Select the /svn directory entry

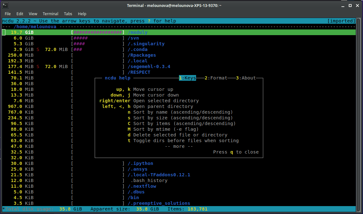pos(133,38)
